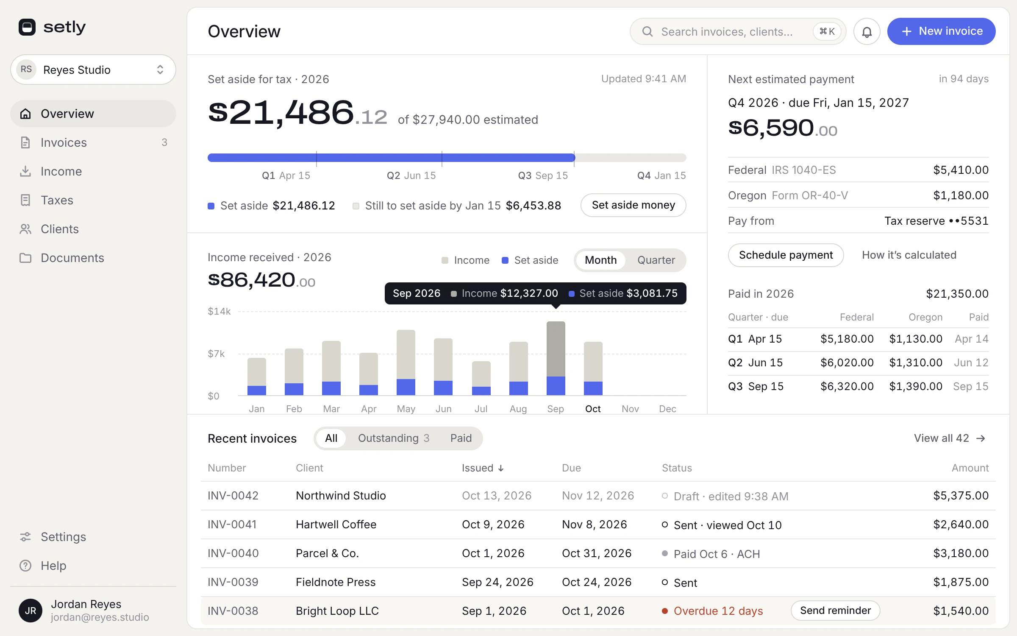This screenshot has width=1017, height=636.
Task: Click Schedule payment button
Action: coord(786,255)
